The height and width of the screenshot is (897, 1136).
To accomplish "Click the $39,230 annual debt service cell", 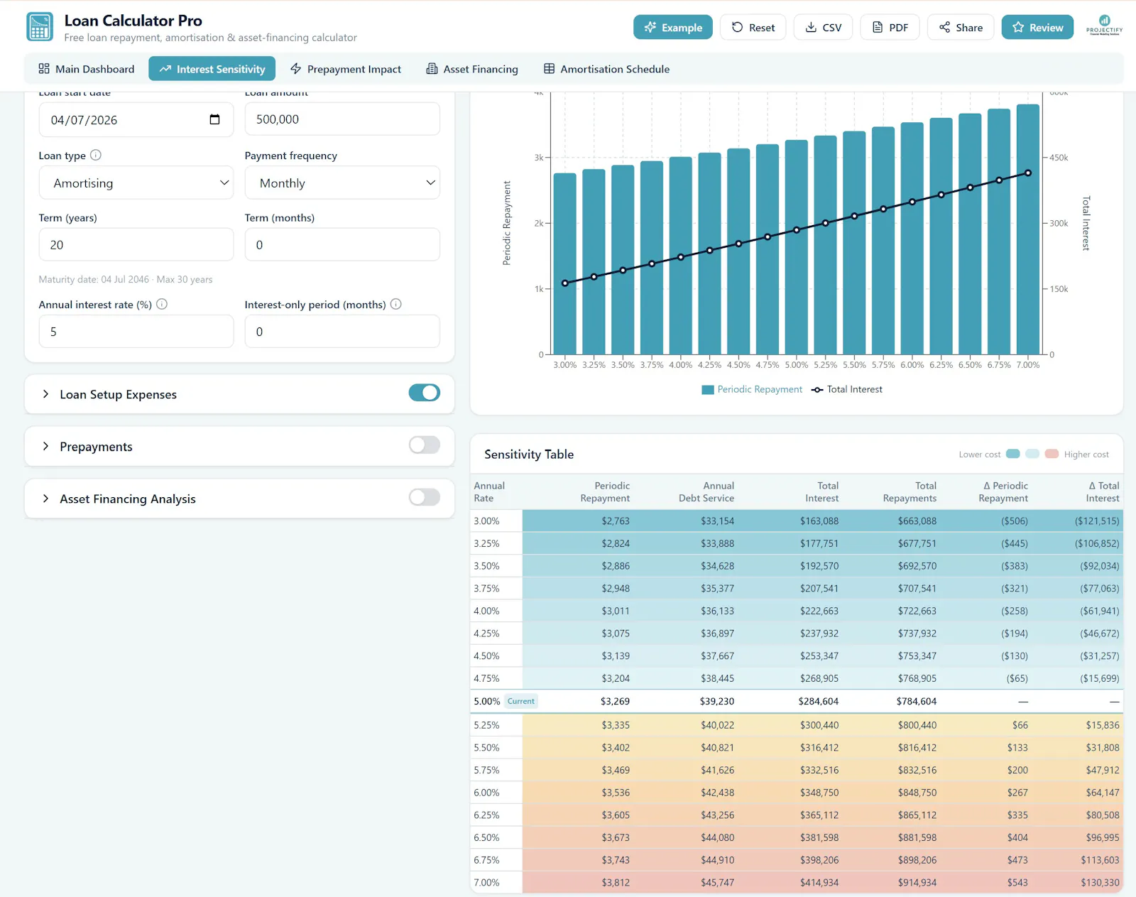I will 717,701.
